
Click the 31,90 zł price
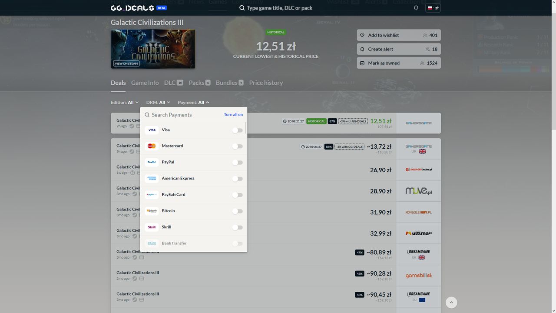pos(381,212)
